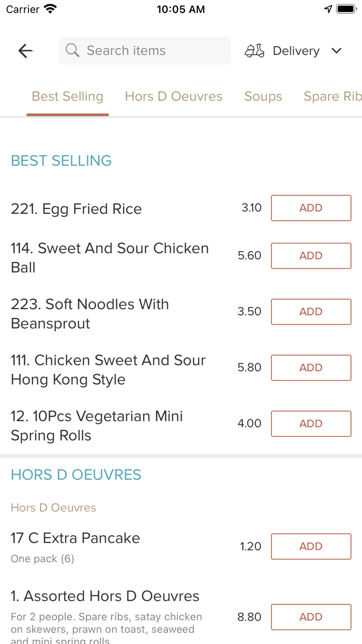
Task: Click the delivery scooter icon
Action: pos(254,50)
